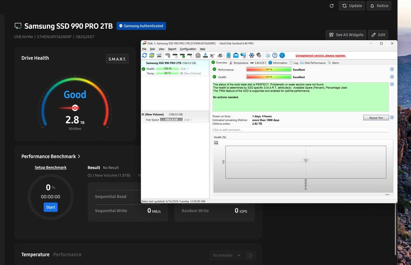Click the Update button
The image size is (411, 265).
[352, 6]
